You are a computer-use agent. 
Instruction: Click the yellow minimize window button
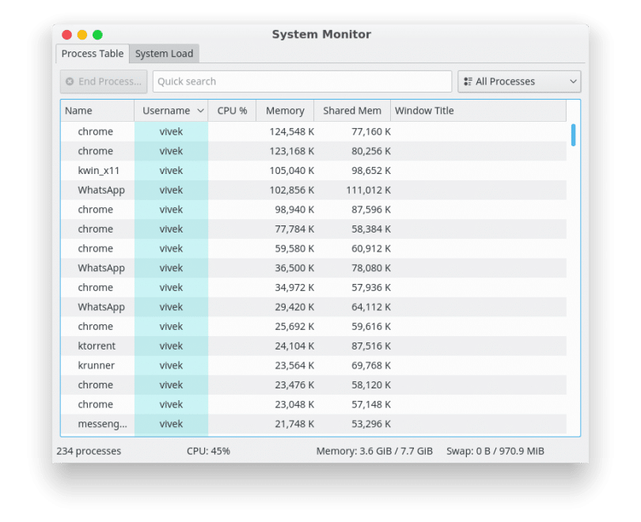pyautogui.click(x=82, y=35)
